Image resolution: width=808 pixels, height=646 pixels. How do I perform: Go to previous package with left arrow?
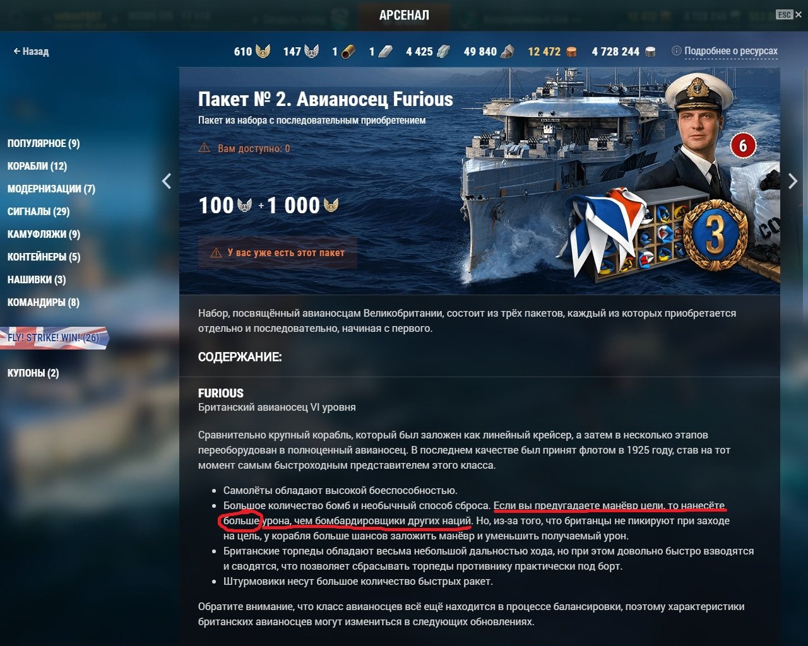coord(166,182)
